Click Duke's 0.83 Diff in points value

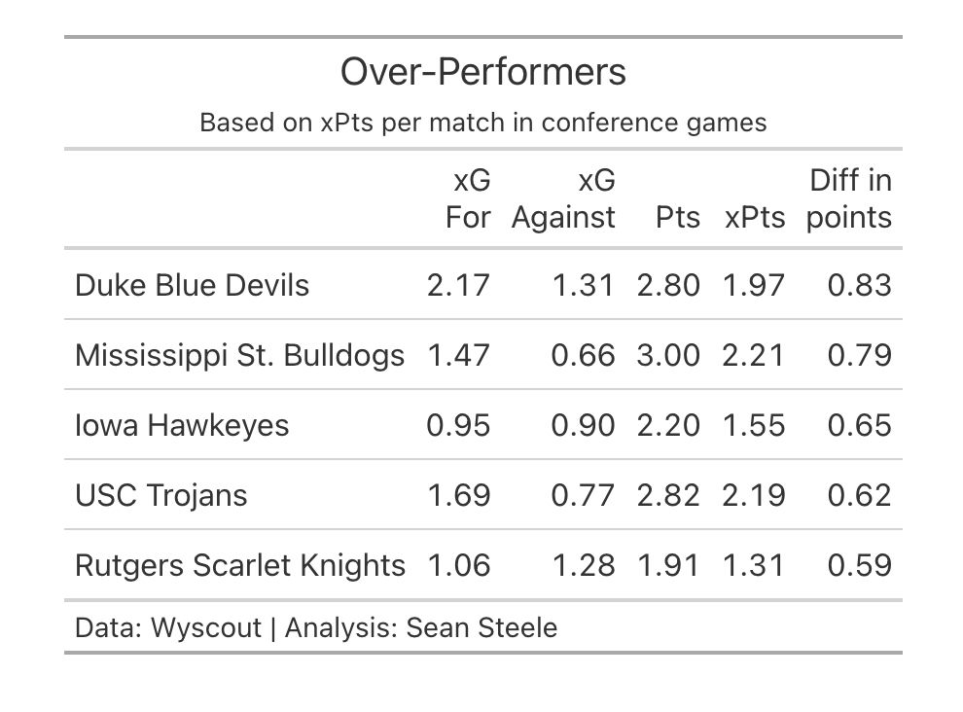pyautogui.click(x=859, y=285)
